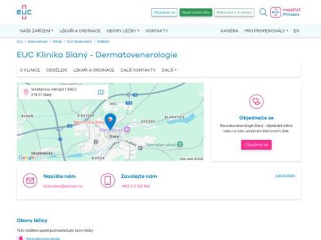321x240 pixels.
Task: Click the EUC breadcrumb link
Action: point(19,42)
